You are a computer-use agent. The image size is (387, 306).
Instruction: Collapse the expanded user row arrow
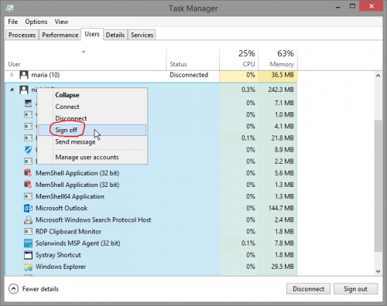click(x=12, y=90)
